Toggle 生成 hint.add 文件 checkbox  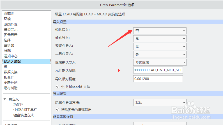pyautogui.click(x=58, y=87)
